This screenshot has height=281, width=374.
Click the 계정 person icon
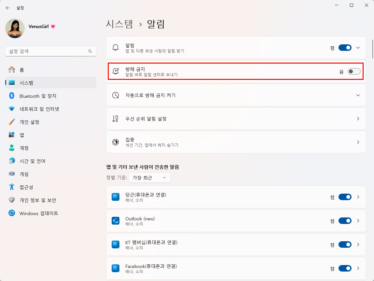point(12,148)
